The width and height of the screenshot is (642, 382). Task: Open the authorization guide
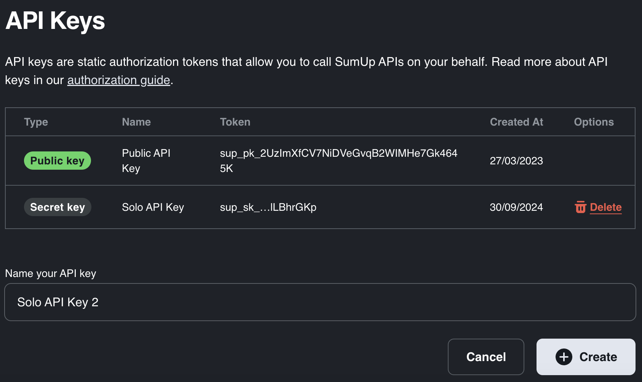point(118,80)
